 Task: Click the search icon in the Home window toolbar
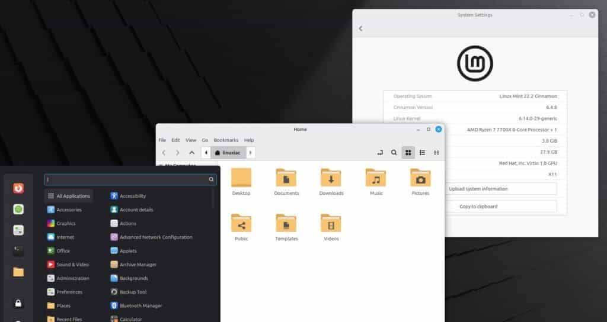[394, 153]
